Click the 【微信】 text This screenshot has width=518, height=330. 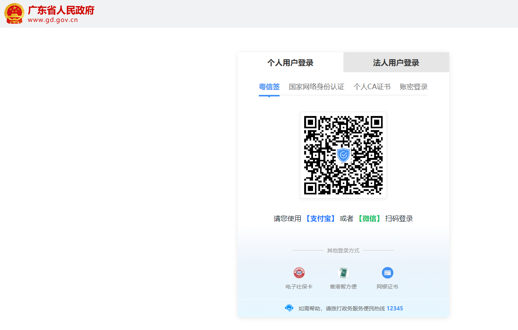click(369, 219)
